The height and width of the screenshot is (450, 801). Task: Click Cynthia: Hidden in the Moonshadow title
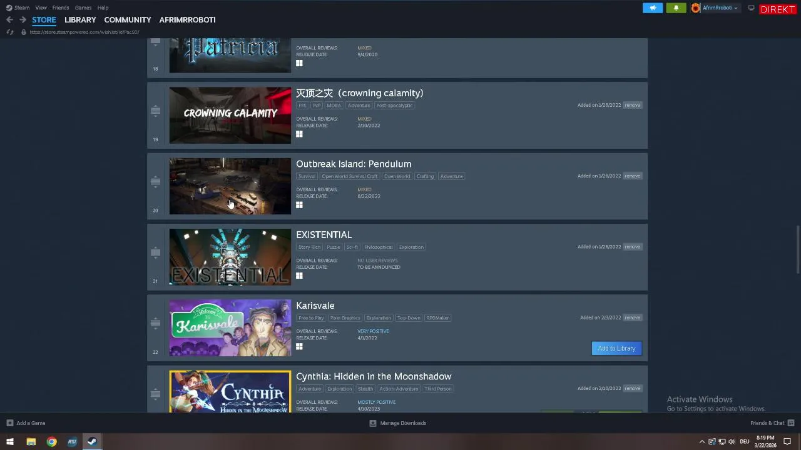pos(374,376)
